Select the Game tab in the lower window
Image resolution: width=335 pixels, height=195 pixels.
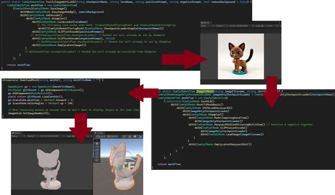click(16, 133)
